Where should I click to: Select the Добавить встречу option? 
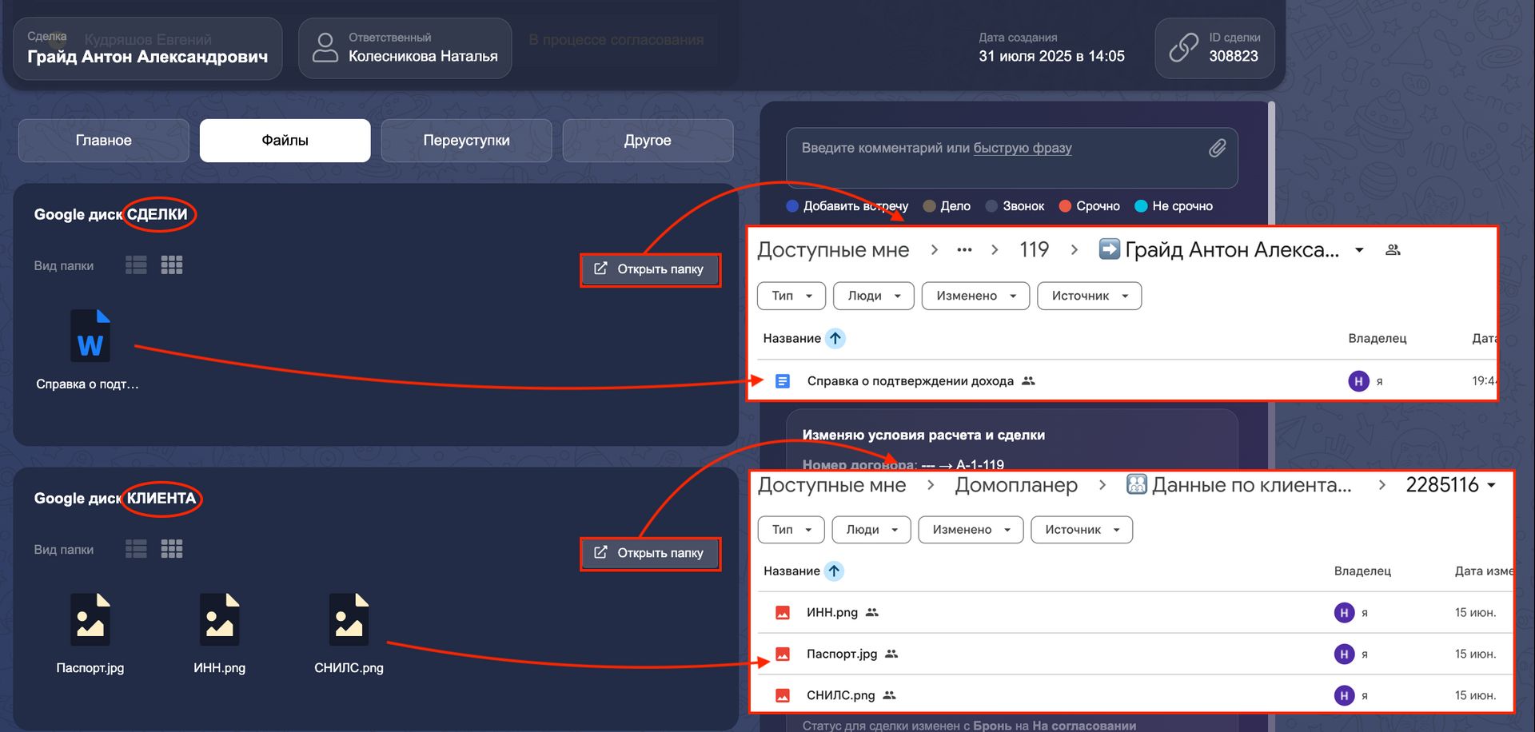847,206
